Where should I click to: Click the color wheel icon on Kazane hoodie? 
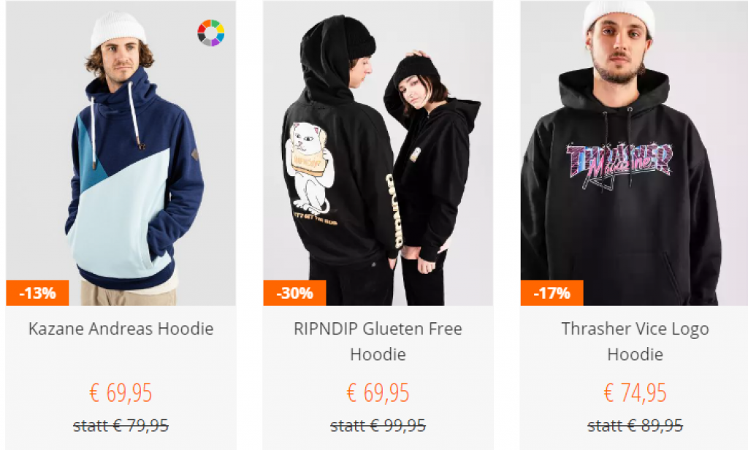tap(211, 33)
